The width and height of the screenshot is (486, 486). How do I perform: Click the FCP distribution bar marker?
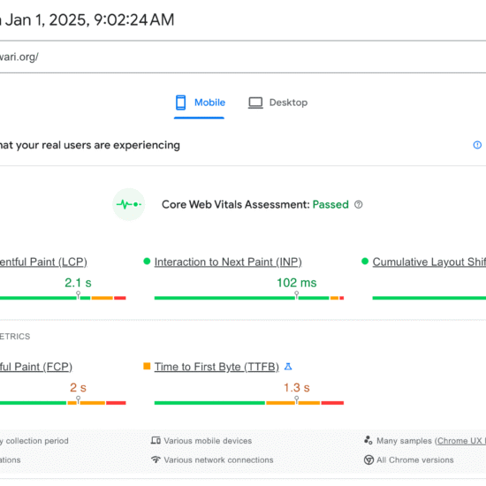[78, 399]
